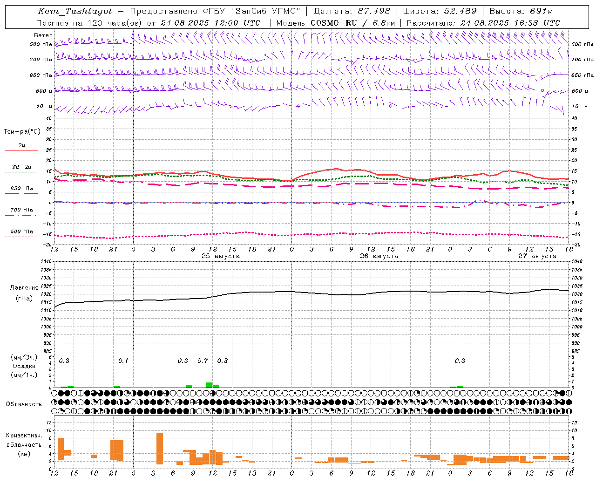Click the '(мм/1ч.)' units label

(x=24, y=375)
